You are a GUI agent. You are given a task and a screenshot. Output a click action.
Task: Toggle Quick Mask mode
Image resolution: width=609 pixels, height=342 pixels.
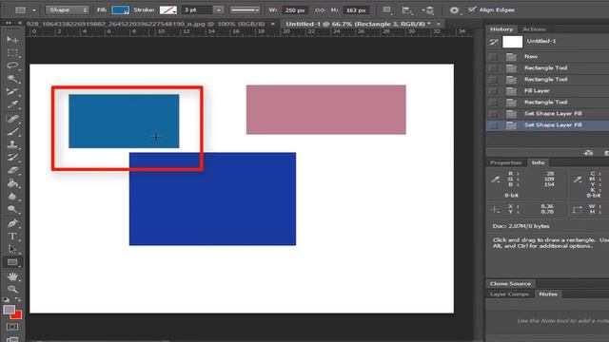point(12,327)
